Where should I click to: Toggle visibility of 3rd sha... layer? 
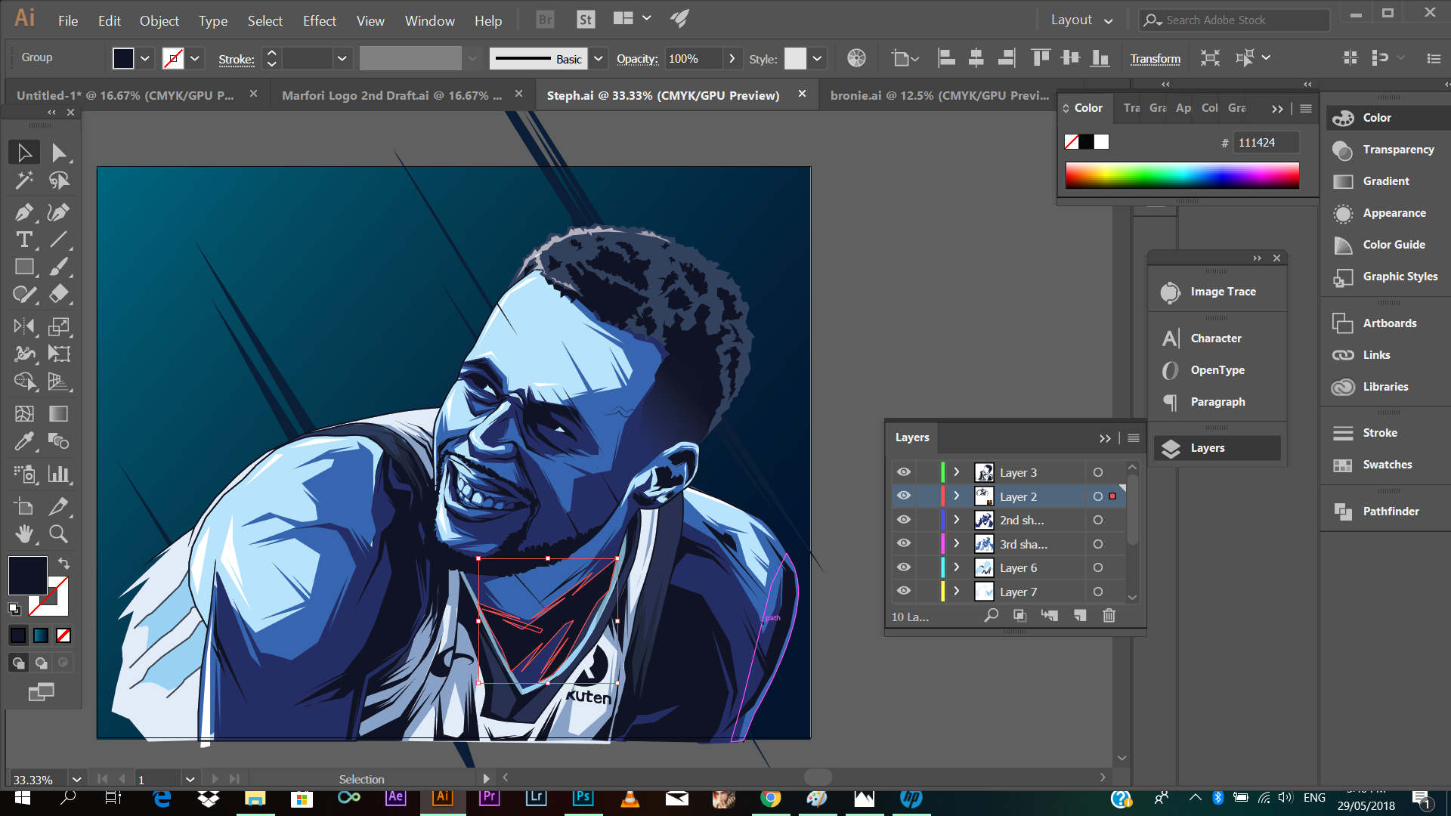[x=904, y=543]
